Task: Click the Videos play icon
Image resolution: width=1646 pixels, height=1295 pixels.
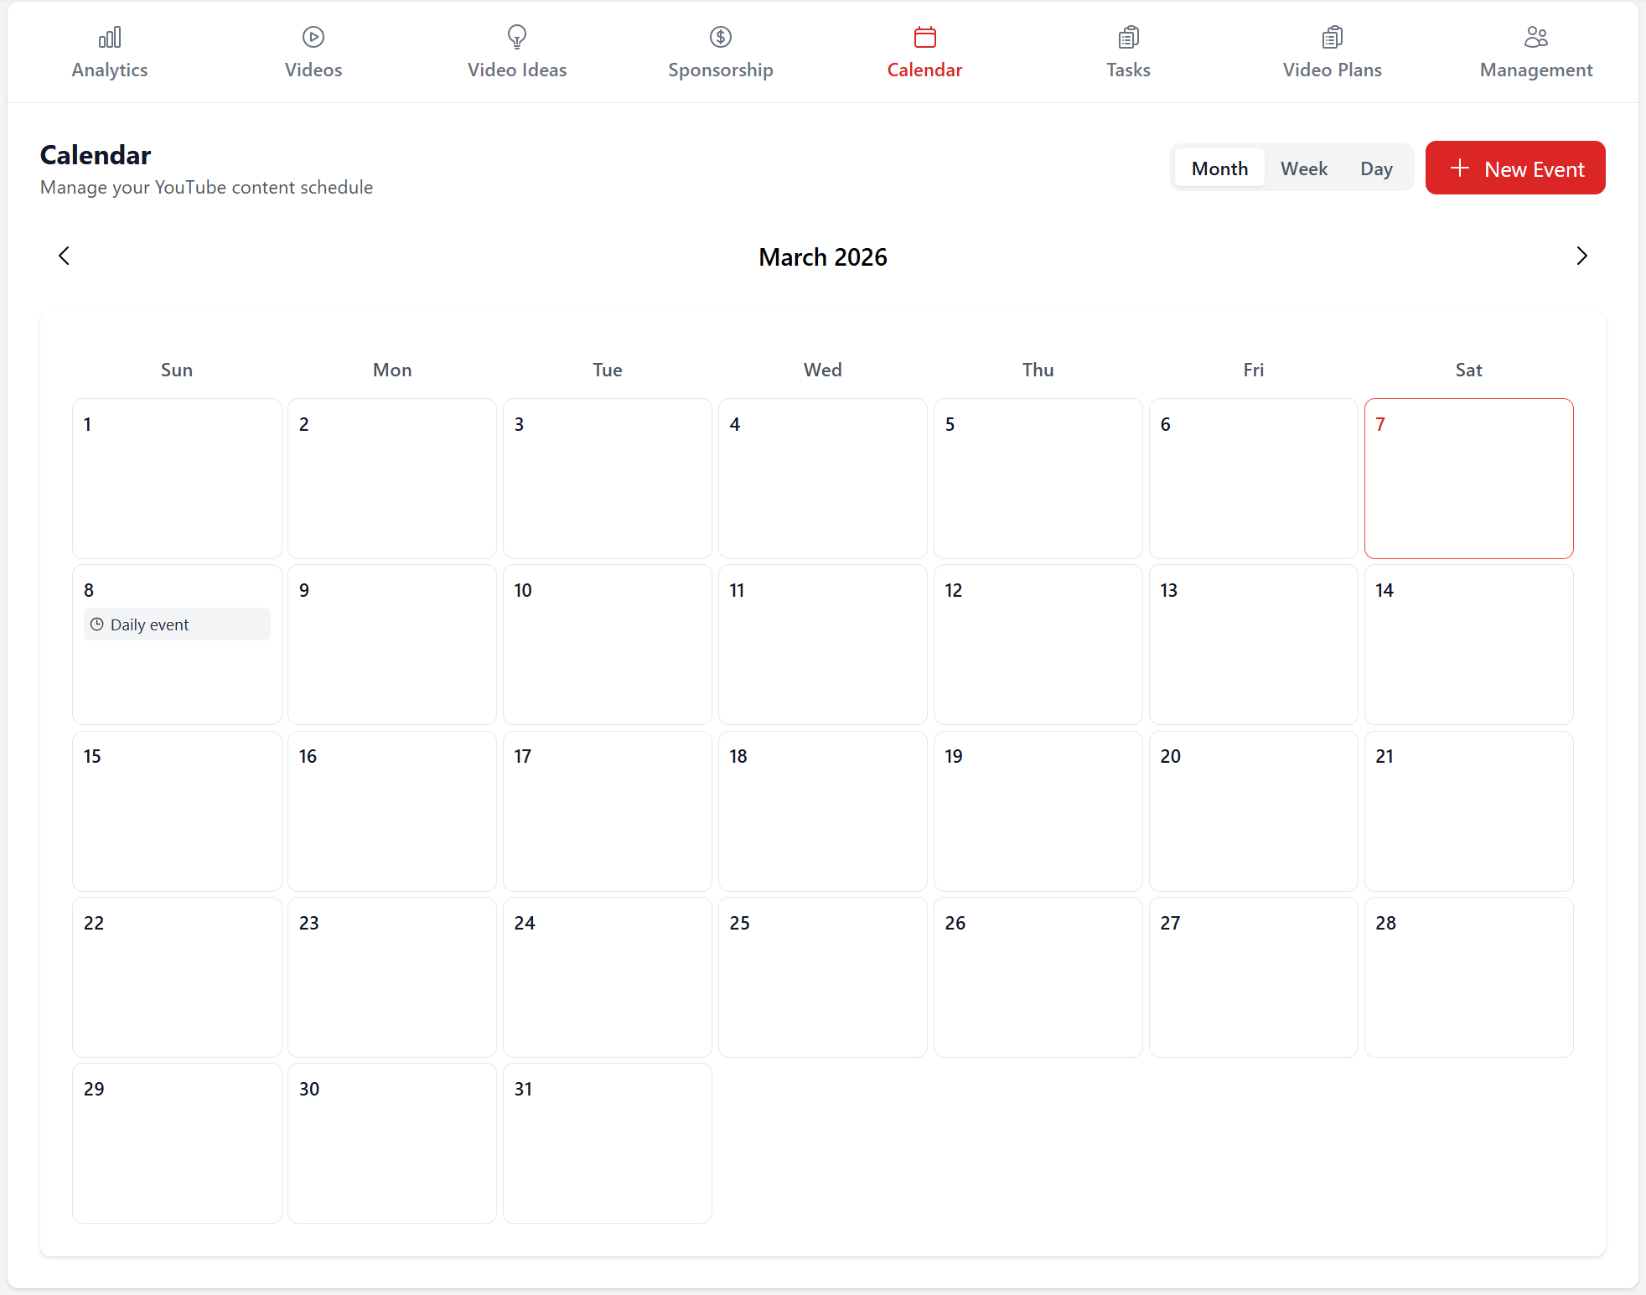Action: [x=313, y=37]
